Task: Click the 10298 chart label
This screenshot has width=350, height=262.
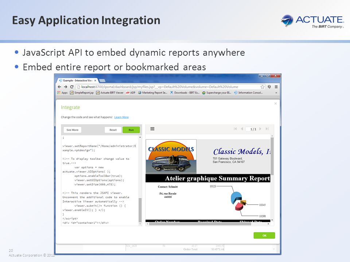Action: (262, 216)
